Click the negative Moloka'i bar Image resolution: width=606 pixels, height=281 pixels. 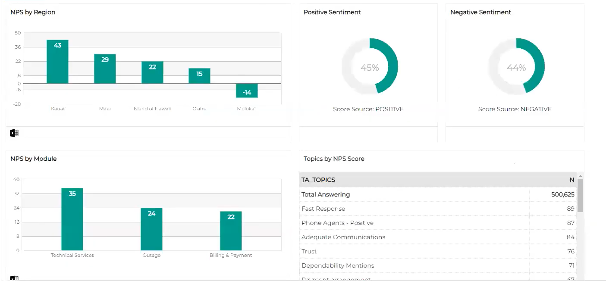247,91
